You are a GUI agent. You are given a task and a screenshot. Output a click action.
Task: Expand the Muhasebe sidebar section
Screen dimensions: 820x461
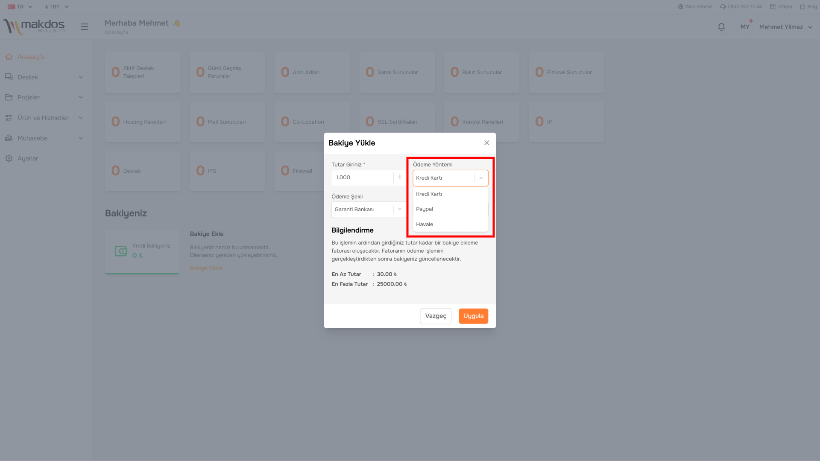tap(81, 138)
